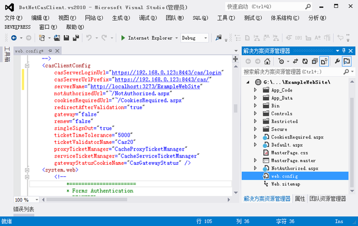Close the web.config editor tab
The image size is (358, 226).
point(57,51)
